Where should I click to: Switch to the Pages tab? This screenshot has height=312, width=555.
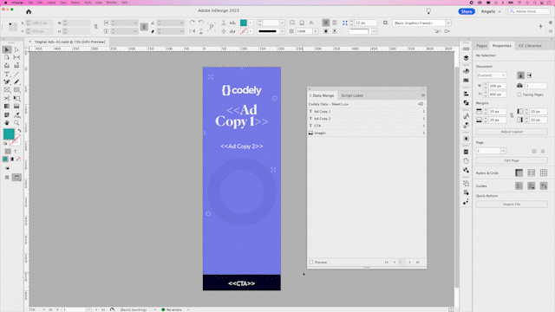pyautogui.click(x=481, y=46)
